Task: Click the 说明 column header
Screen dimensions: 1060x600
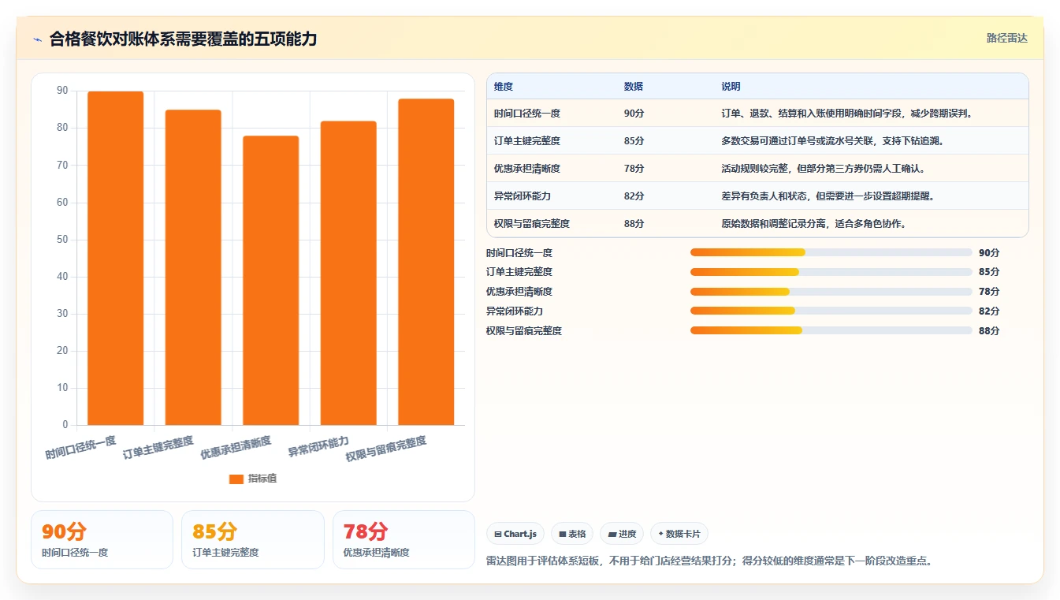Action: point(731,87)
